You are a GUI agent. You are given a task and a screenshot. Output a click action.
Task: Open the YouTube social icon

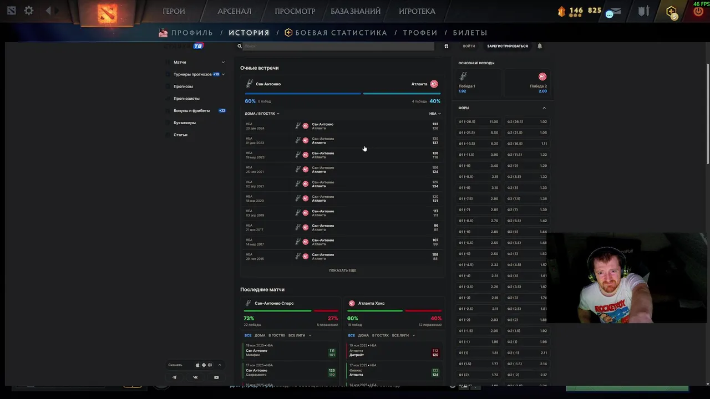[216, 377]
